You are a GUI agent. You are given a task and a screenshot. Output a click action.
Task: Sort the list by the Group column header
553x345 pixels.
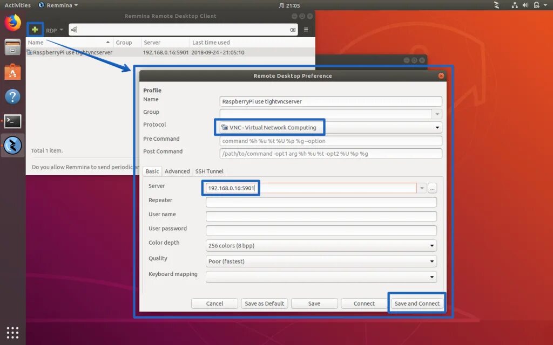point(126,42)
